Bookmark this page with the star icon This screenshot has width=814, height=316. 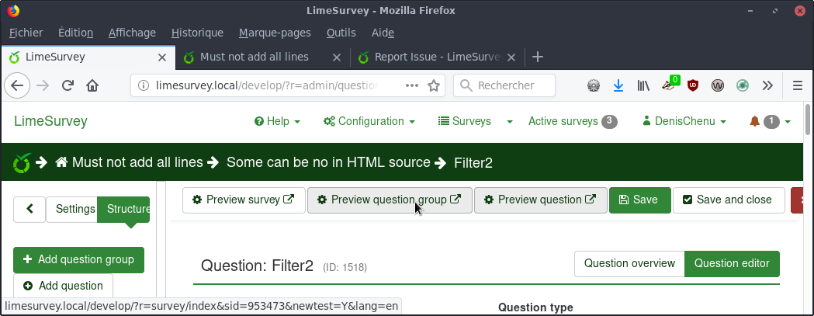click(x=435, y=85)
